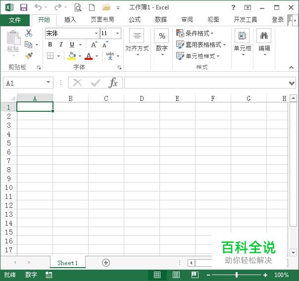Switch to the 页面布局 tab
Viewport: 299px width, 281px height.
102,20
